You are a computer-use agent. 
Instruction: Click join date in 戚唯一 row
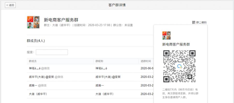click(147, 85)
